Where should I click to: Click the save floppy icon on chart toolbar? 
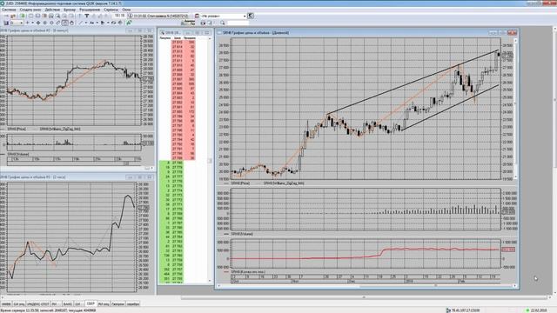6,23
